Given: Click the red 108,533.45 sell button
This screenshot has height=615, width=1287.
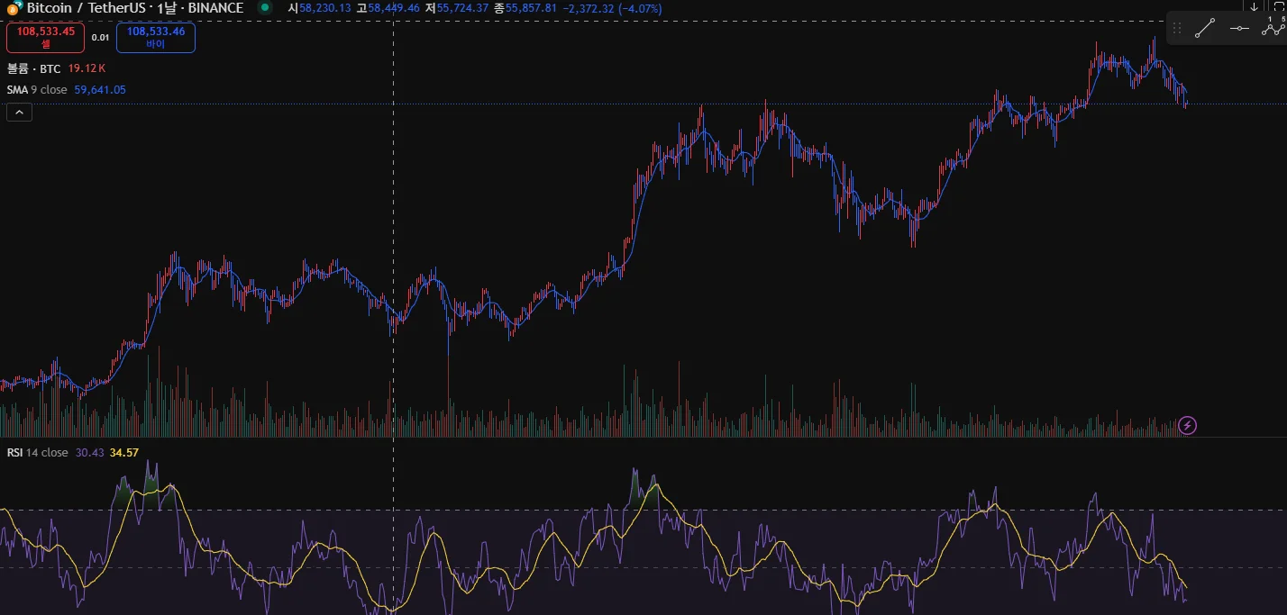Looking at the screenshot, I should [x=45, y=37].
